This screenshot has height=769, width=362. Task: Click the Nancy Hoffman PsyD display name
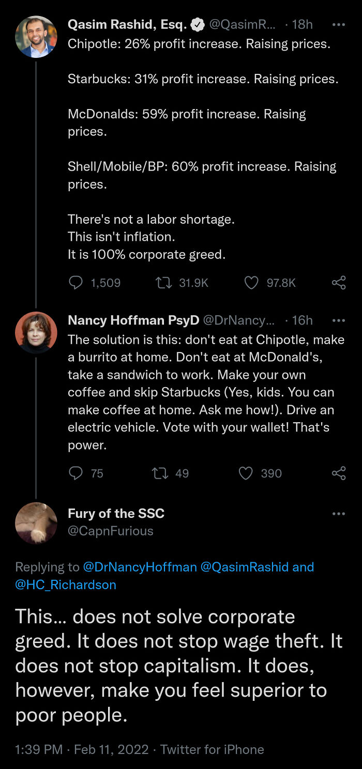[133, 320]
